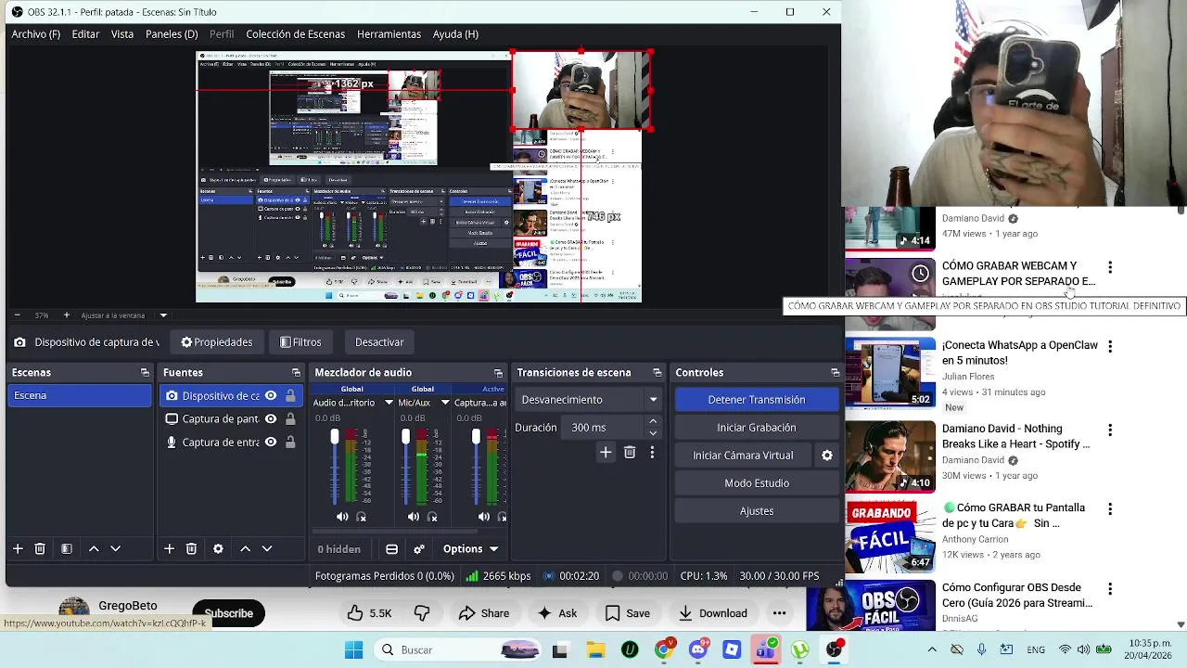The height and width of the screenshot is (668, 1187).
Task: Dislike the YouTube video with thumbs-down icon
Action: pyautogui.click(x=422, y=613)
